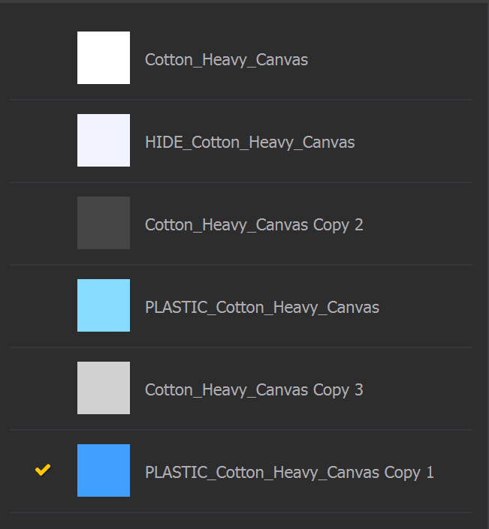Pick the light blue PLASTIC_Cotton_Heavy_Canvas swatch
This screenshot has width=489, height=529.
click(x=104, y=305)
